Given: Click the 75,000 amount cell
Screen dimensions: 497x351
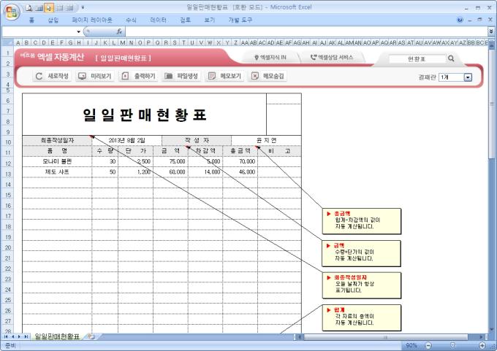Looking at the screenshot, I should point(170,161).
